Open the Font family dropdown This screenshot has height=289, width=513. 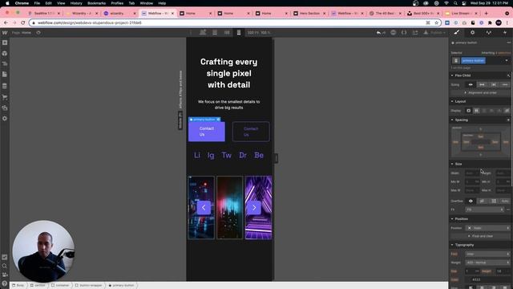coord(487,254)
